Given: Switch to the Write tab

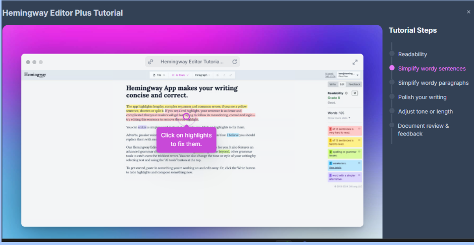Looking at the screenshot, I should [333, 84].
